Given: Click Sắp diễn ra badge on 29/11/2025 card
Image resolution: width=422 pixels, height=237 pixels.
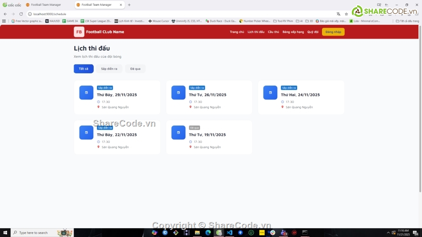Looking at the screenshot, I should 105,88.
